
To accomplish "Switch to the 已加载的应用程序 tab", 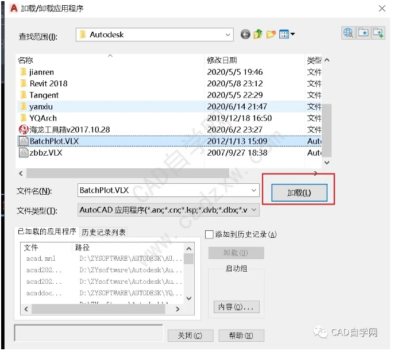I will (x=47, y=232).
